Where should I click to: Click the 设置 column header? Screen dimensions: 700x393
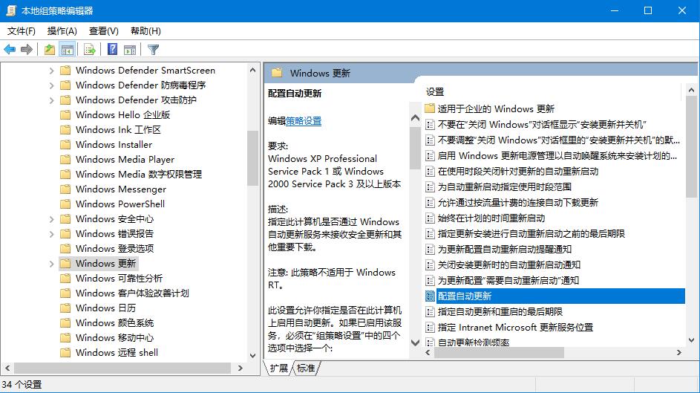(x=435, y=91)
